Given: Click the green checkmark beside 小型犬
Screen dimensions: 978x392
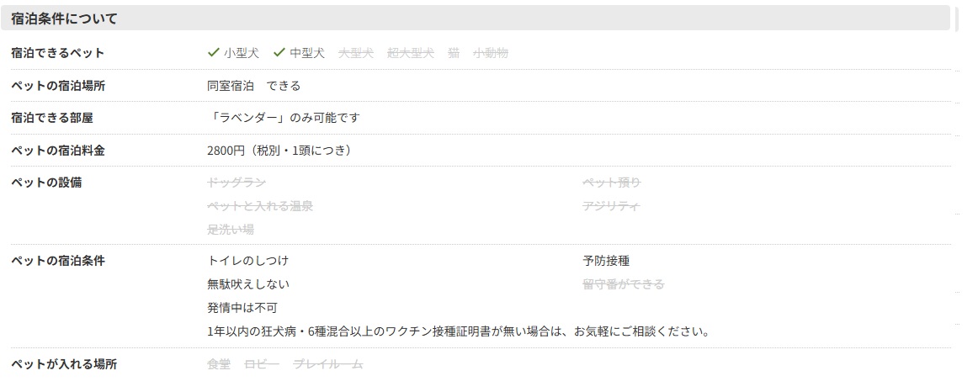Looking at the screenshot, I should click(x=213, y=53).
